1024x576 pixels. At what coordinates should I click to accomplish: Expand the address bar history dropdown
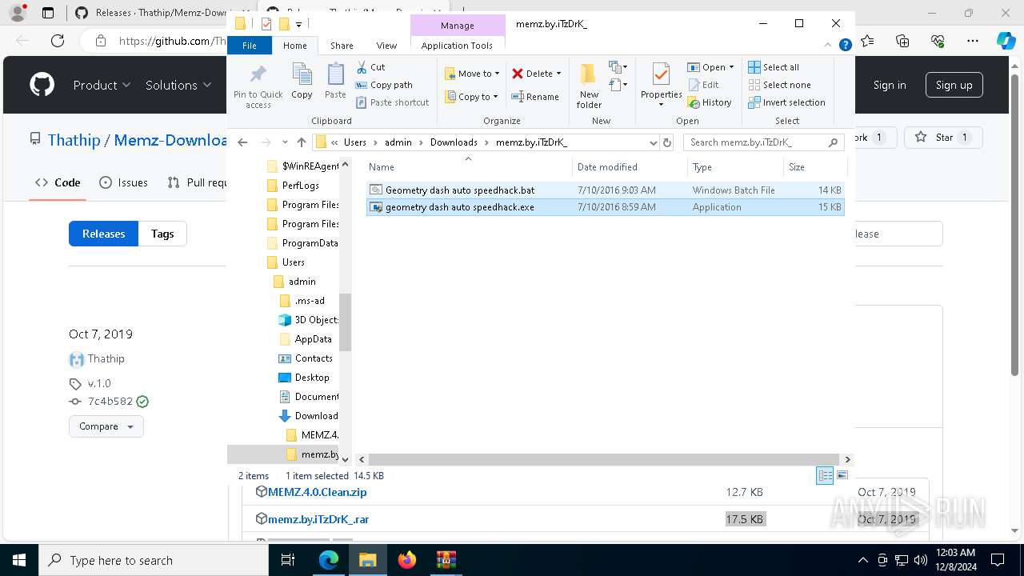[654, 142]
